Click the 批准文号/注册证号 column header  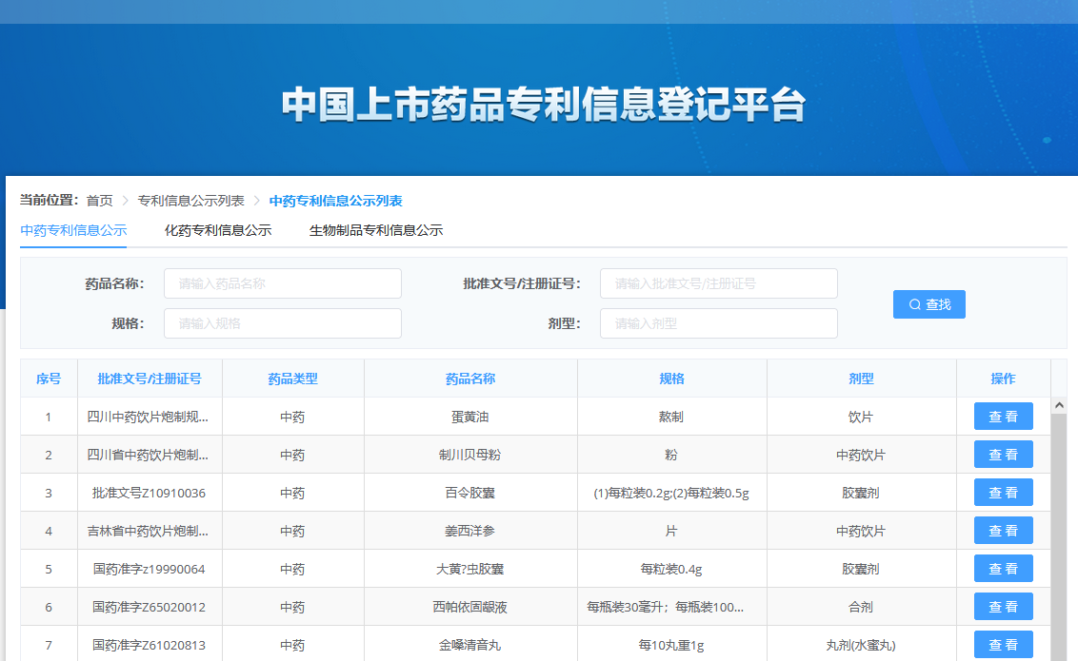(x=150, y=379)
